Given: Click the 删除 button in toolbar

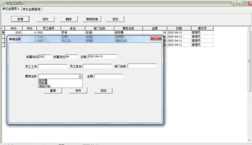Looking at the screenshot, I should [69, 19].
